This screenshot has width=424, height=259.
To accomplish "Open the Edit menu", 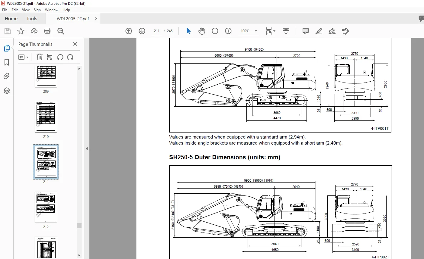I will pos(15,10).
